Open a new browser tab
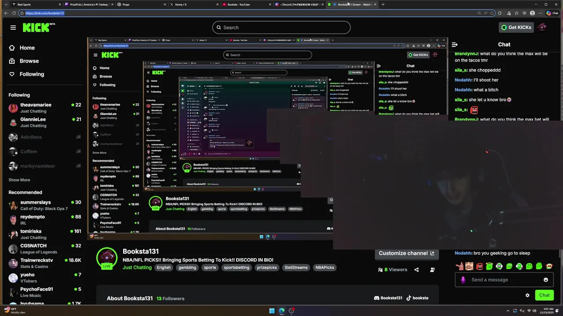563x316 pixels. tap(383, 4)
